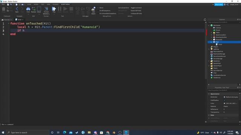Click the Paste clipboard icon
The width and height of the screenshot is (241, 135).
coord(3,9)
